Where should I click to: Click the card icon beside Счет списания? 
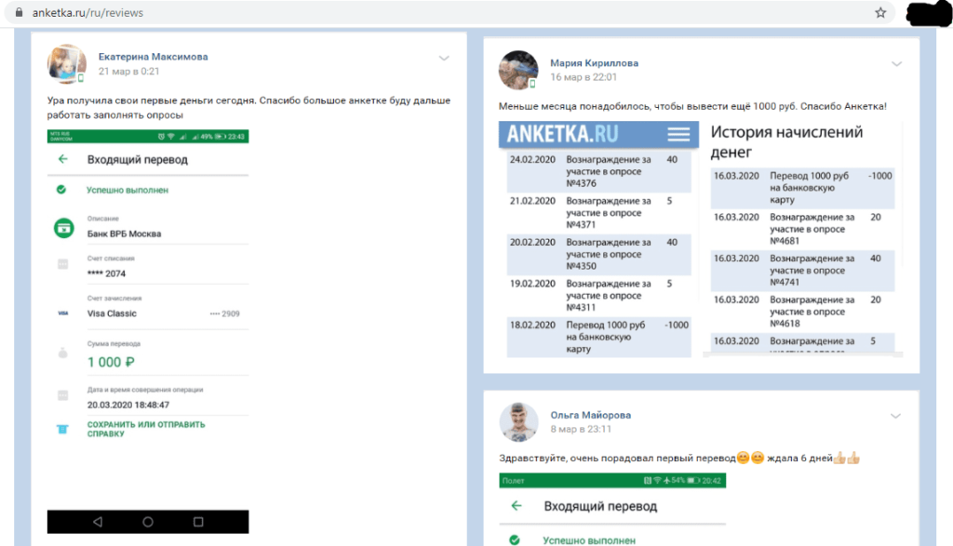click(x=62, y=264)
